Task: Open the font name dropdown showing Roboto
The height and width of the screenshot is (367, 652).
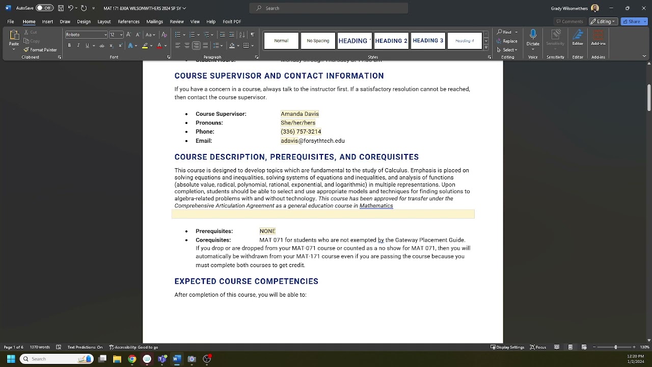Action: [x=106, y=35]
